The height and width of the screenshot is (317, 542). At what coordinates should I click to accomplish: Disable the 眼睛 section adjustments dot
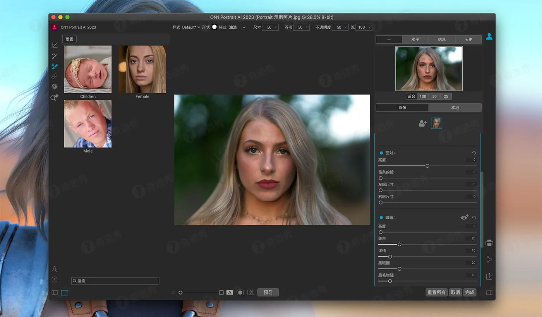(x=381, y=218)
